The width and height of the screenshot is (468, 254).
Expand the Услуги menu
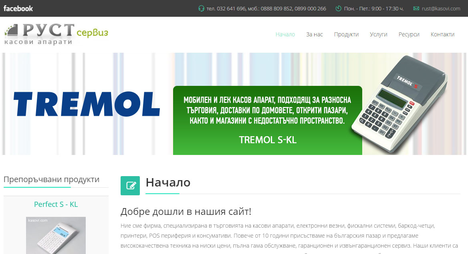378,34
